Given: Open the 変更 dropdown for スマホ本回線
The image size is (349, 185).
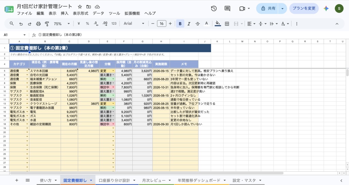Looking at the screenshot, I should pos(113,71).
